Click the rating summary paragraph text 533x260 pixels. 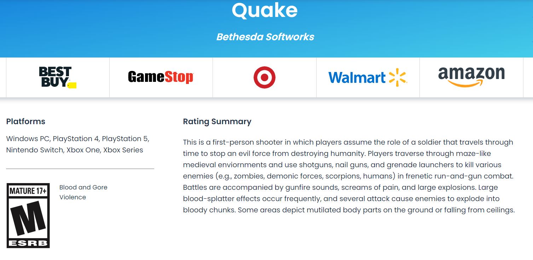[349, 176]
